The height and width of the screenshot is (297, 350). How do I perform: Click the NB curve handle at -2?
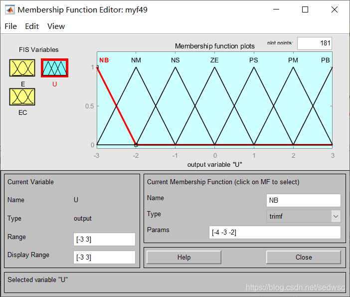click(136, 145)
